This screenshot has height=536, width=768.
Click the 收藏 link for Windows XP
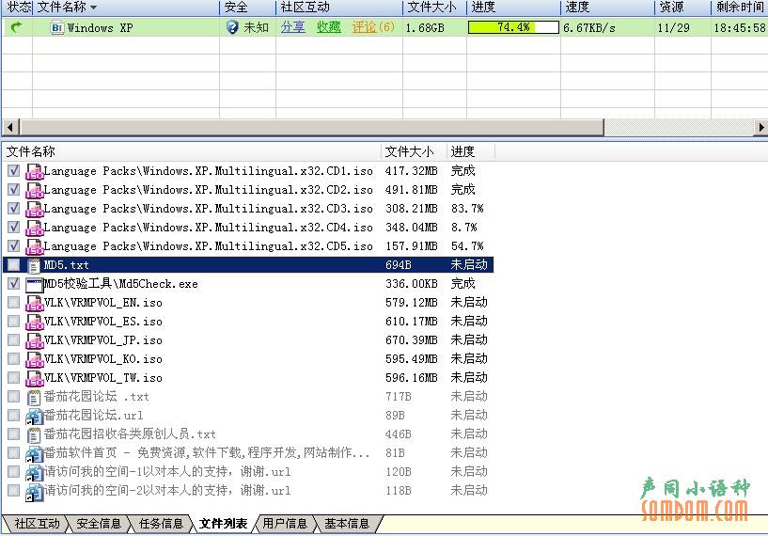click(329, 27)
